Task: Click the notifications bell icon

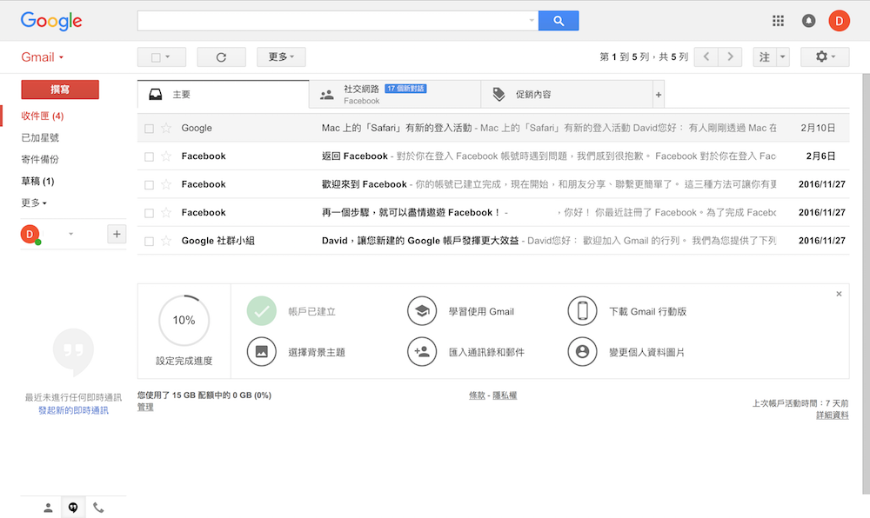Action: click(x=808, y=21)
